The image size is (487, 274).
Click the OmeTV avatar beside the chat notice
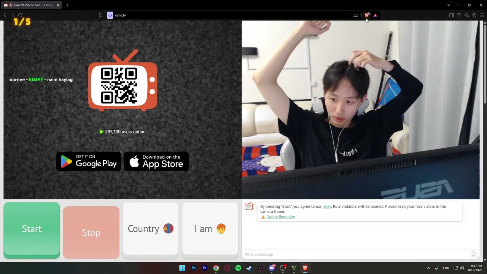pos(249,206)
